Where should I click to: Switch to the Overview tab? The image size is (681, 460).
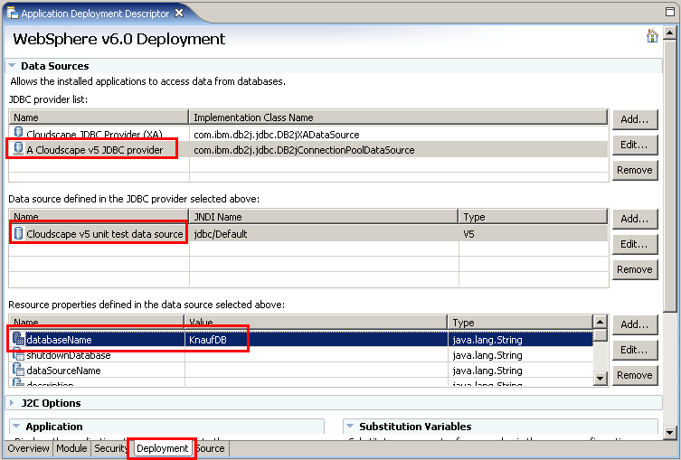(28, 448)
